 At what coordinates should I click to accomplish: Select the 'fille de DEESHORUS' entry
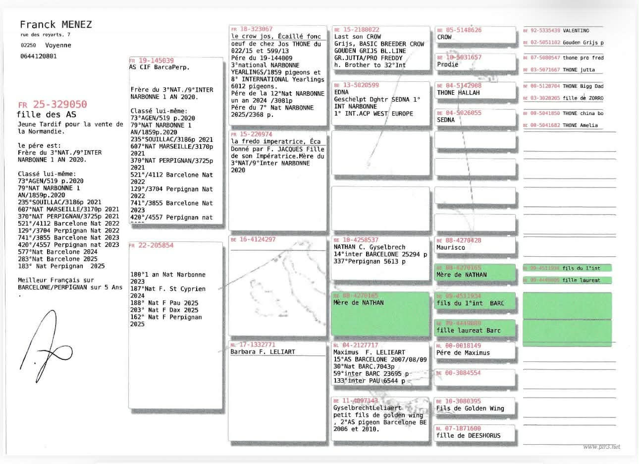click(x=475, y=432)
